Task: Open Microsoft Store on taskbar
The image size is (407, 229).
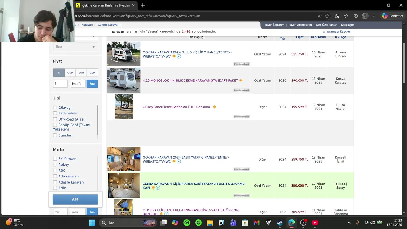Action: pyautogui.click(x=245, y=223)
